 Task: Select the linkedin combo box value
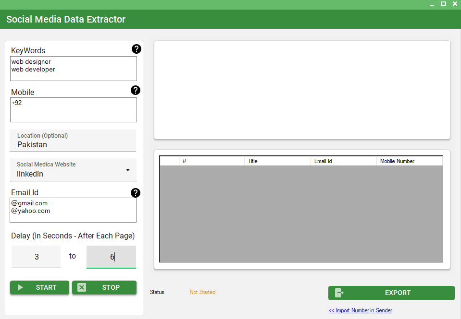pyautogui.click(x=73, y=170)
